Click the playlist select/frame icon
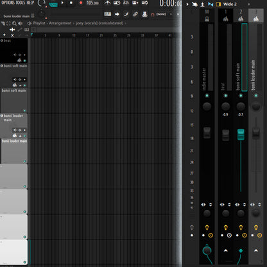This screenshot has width=267, height=267. coord(8,23)
